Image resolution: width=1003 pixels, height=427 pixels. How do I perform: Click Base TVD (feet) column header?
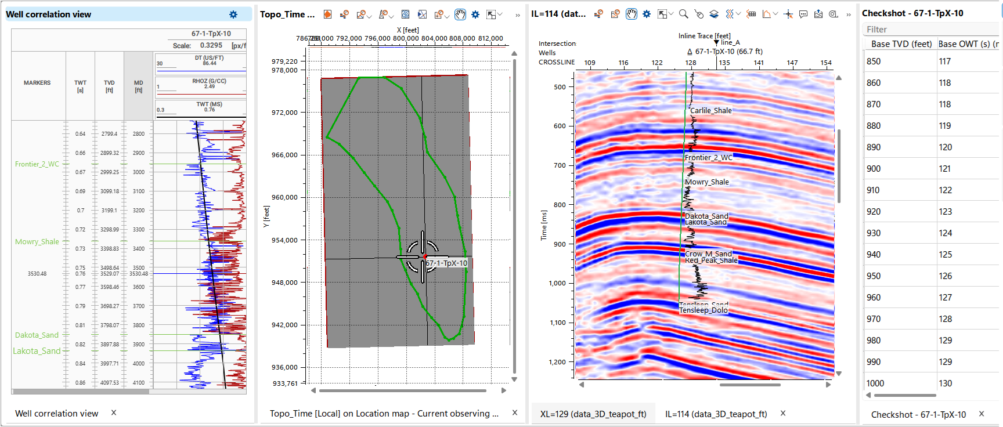pyautogui.click(x=901, y=44)
